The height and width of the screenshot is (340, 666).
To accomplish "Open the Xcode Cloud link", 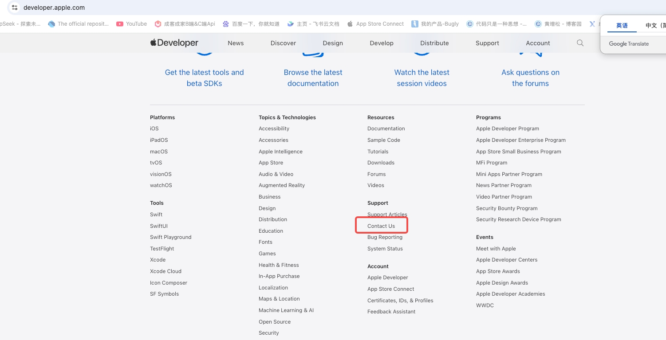I will (x=166, y=271).
